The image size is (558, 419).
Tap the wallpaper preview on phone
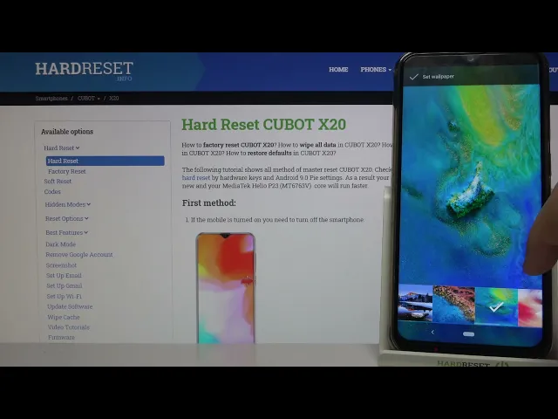pos(470,185)
